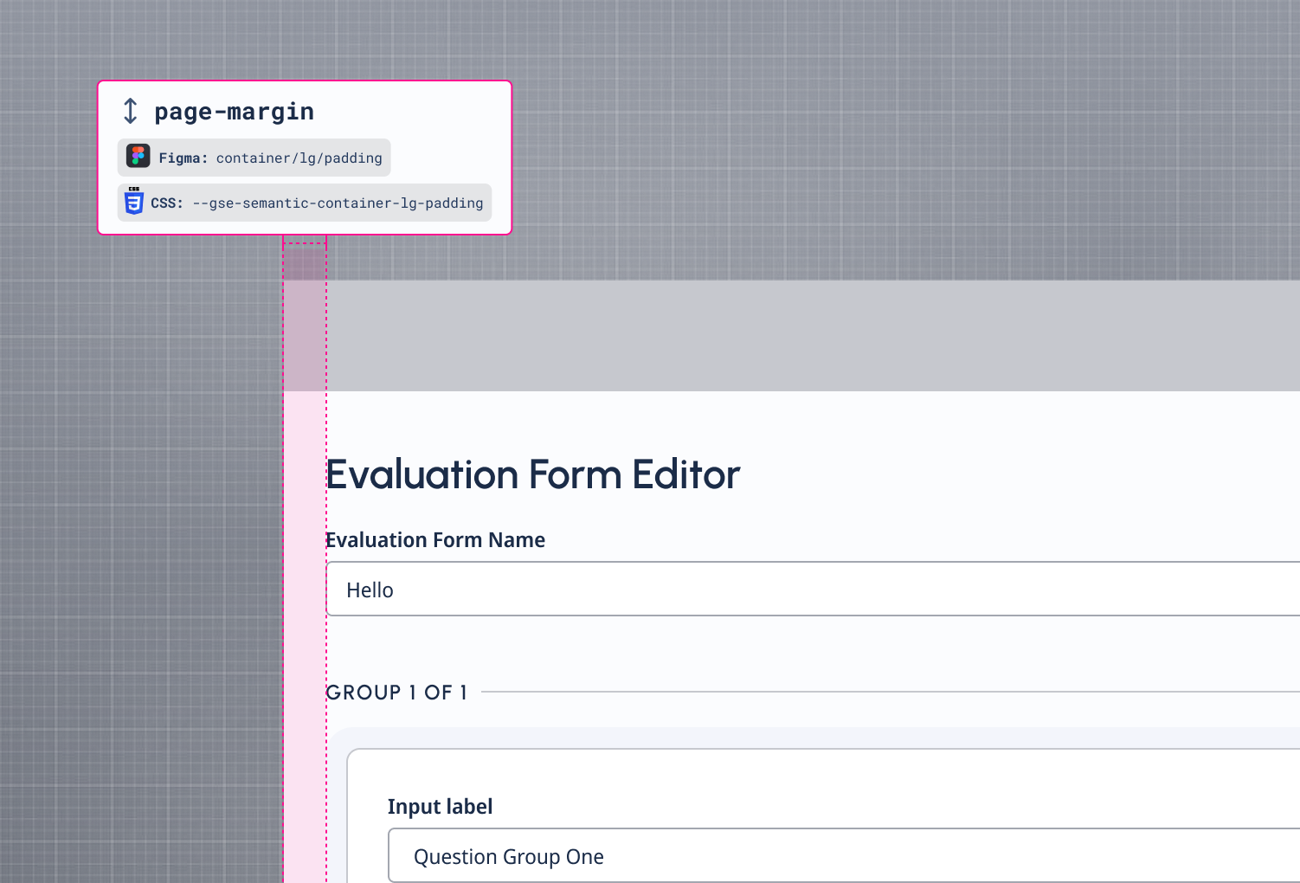Click the vertical double-arrow icon beside page-margin
1300x883 pixels.
click(130, 112)
